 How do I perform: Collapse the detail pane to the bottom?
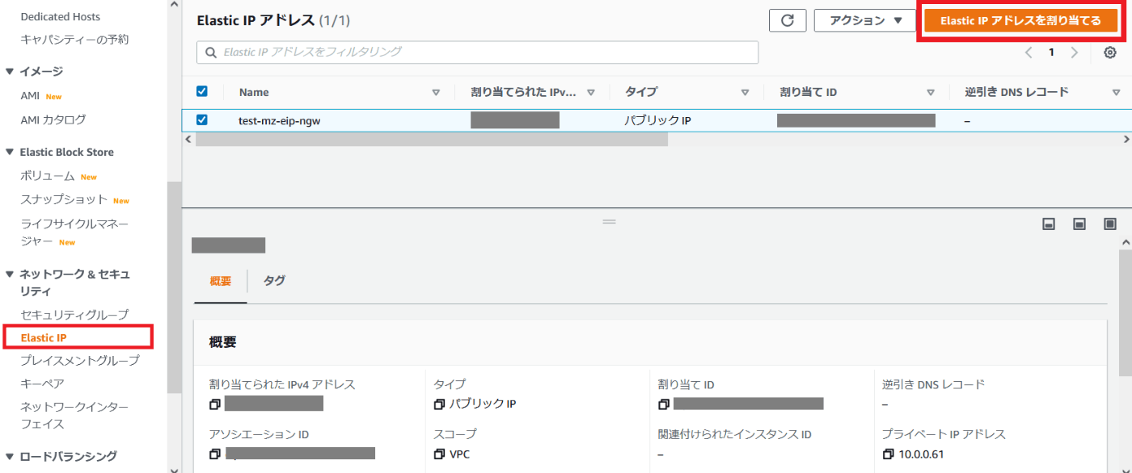click(x=1049, y=224)
